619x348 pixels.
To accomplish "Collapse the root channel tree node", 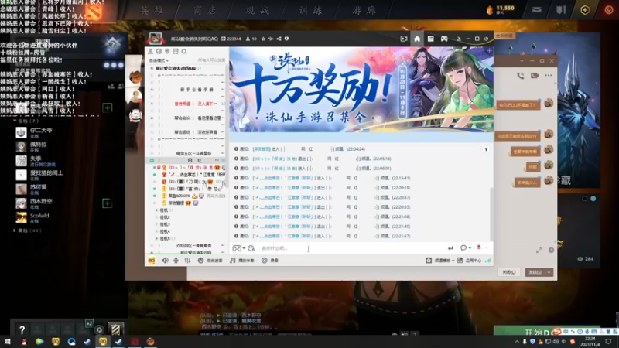I will 152,68.
